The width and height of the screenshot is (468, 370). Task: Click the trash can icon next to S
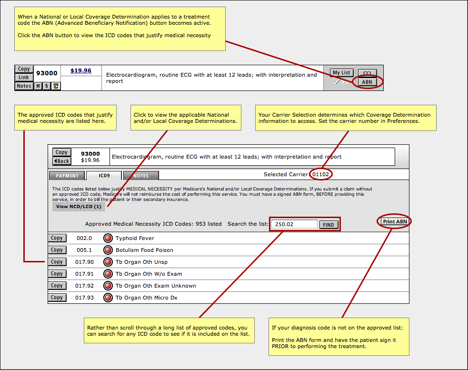click(56, 86)
